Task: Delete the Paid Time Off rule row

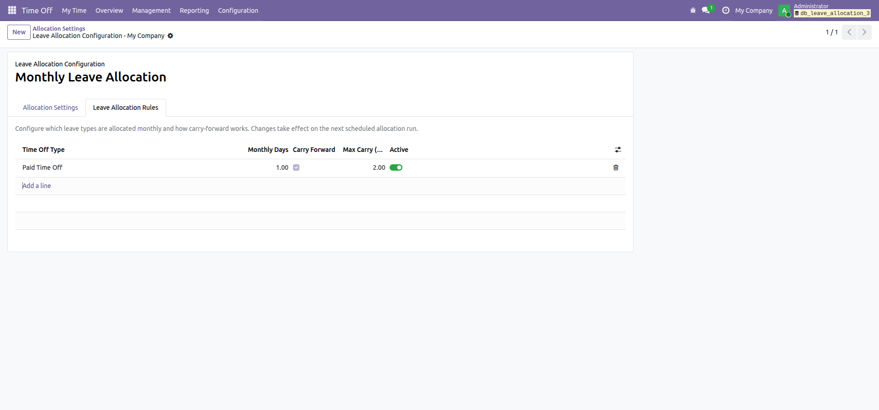Action: tap(616, 167)
